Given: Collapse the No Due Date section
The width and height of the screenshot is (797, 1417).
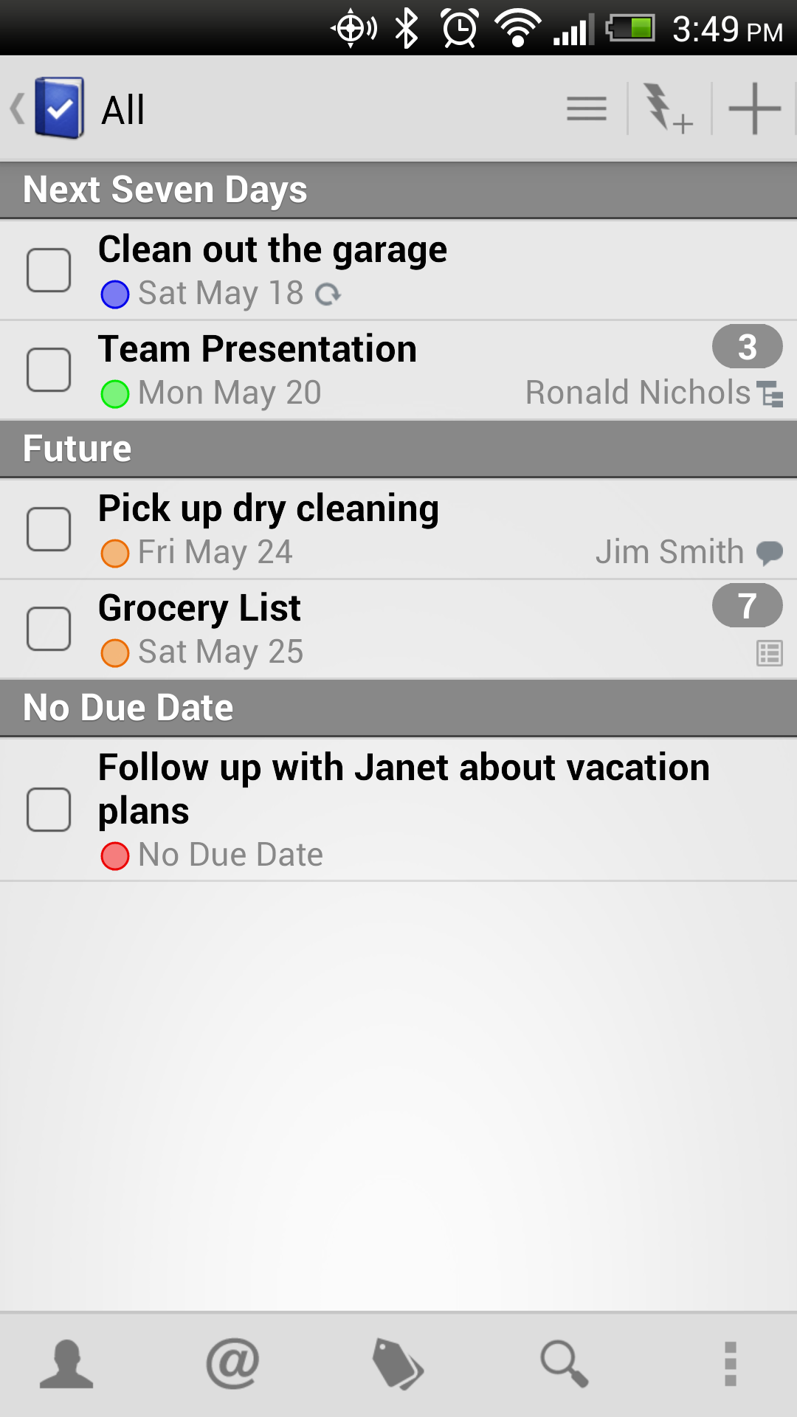Looking at the screenshot, I should [x=398, y=708].
